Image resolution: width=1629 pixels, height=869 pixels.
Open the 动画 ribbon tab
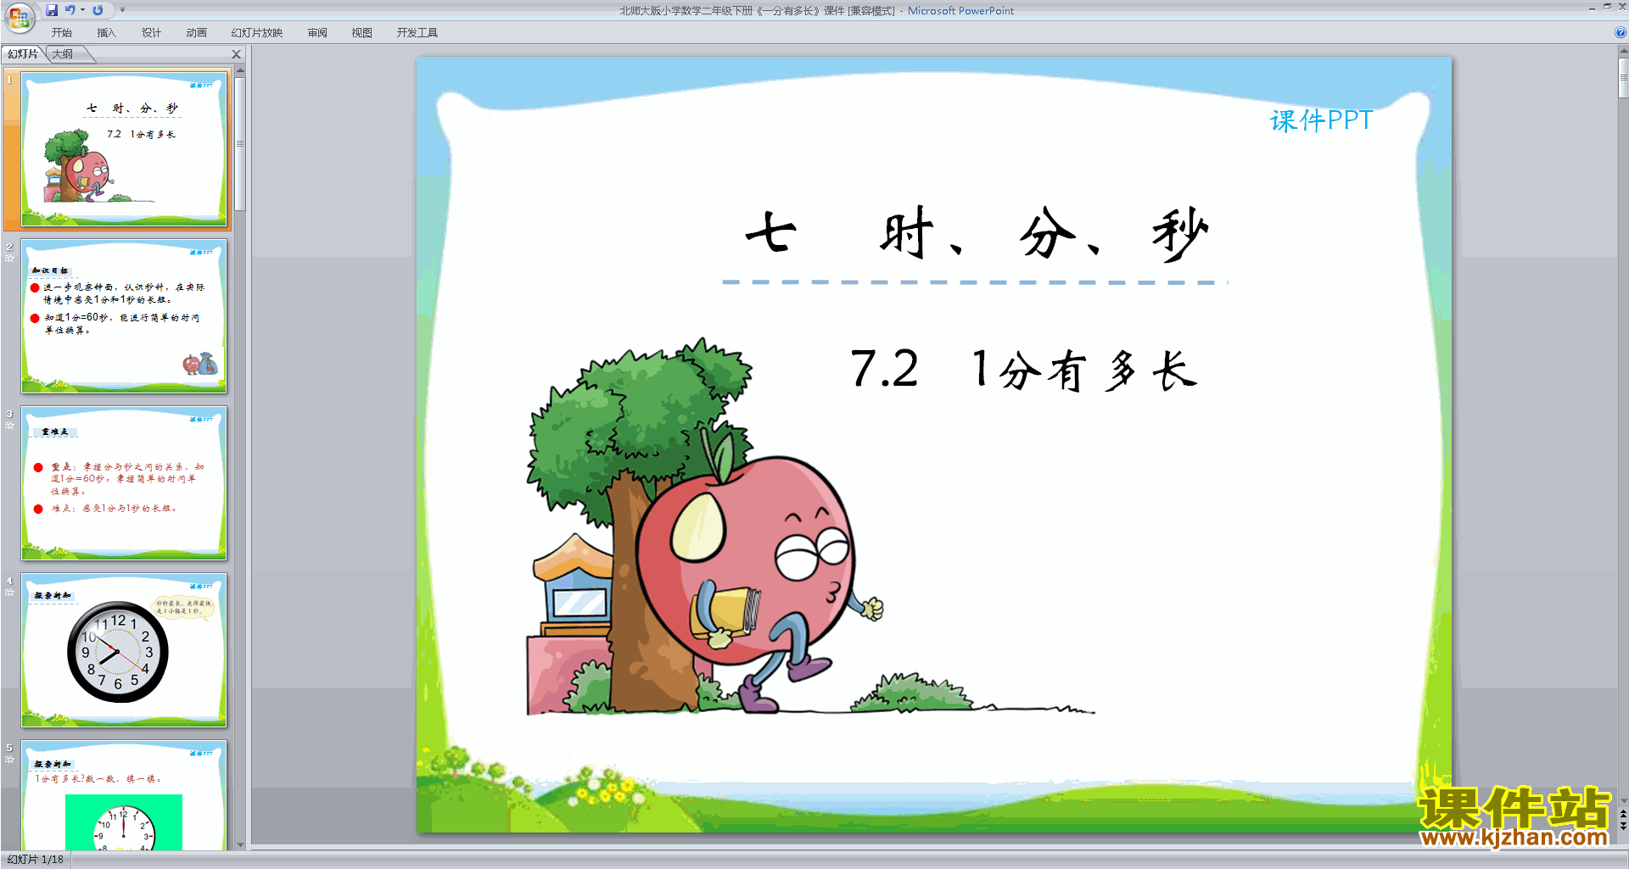coord(196,33)
